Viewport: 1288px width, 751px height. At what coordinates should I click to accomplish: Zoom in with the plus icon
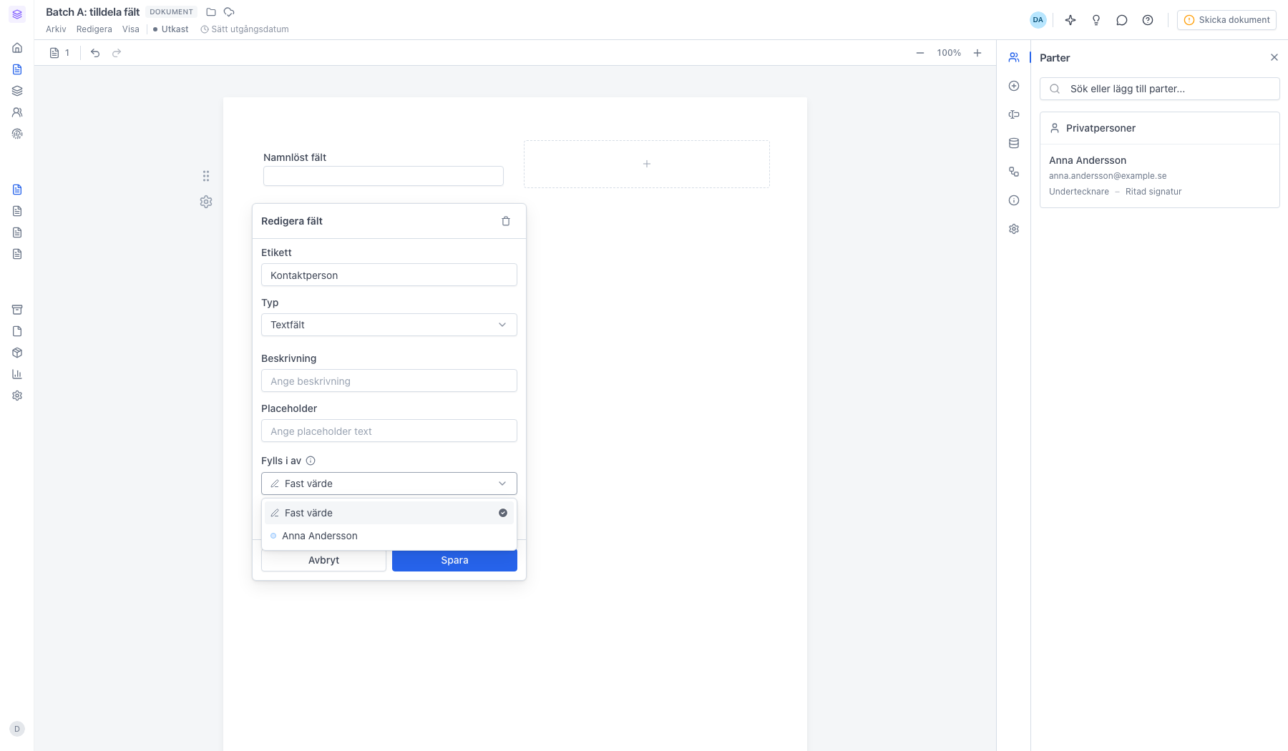pyautogui.click(x=977, y=53)
